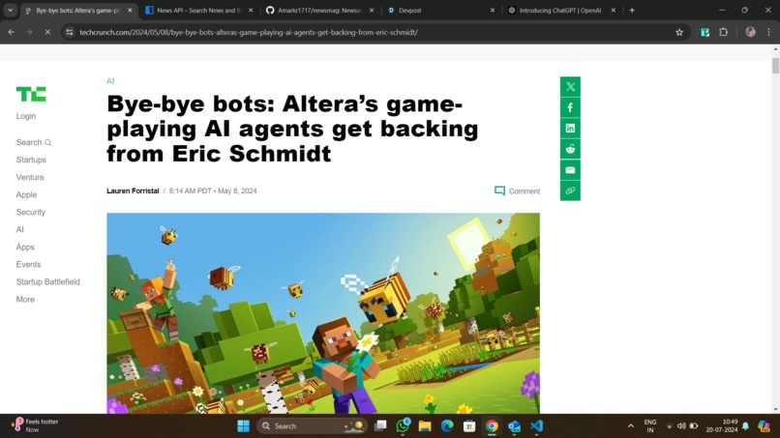Click the page vertical scrollbar thumb
780x438 pixels.
click(x=775, y=65)
